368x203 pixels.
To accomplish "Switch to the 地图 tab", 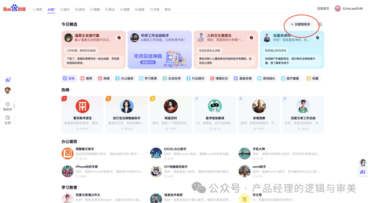I will click(x=125, y=10).
